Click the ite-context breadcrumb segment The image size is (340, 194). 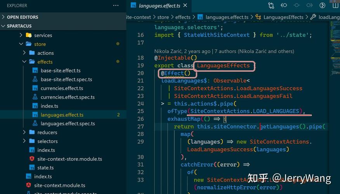pos(138,17)
